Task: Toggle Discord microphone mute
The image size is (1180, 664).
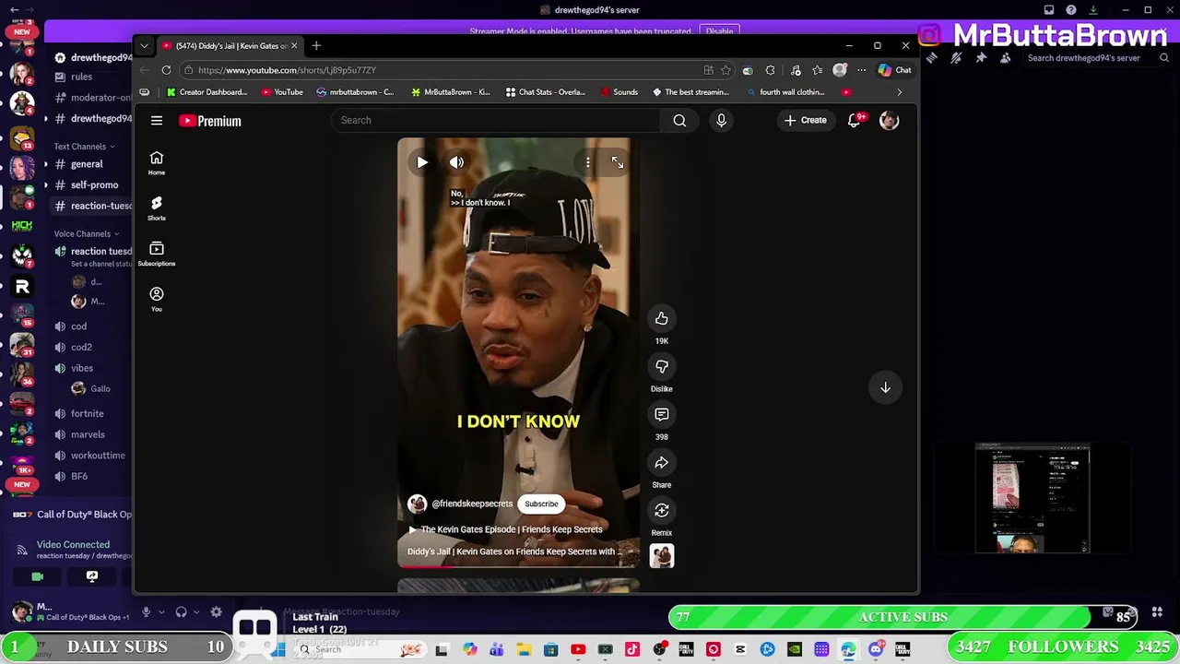Action: point(146,611)
